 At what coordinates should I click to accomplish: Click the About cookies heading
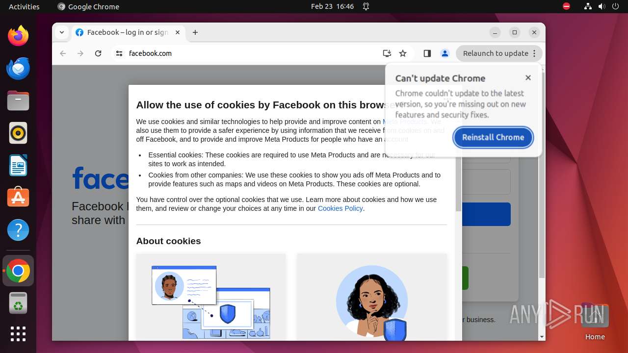pos(168,241)
